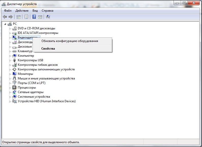The width and height of the screenshot is (202, 147).
Task: Click the Диспетчер устройств title bar icon
Action: click(x=4, y=4)
